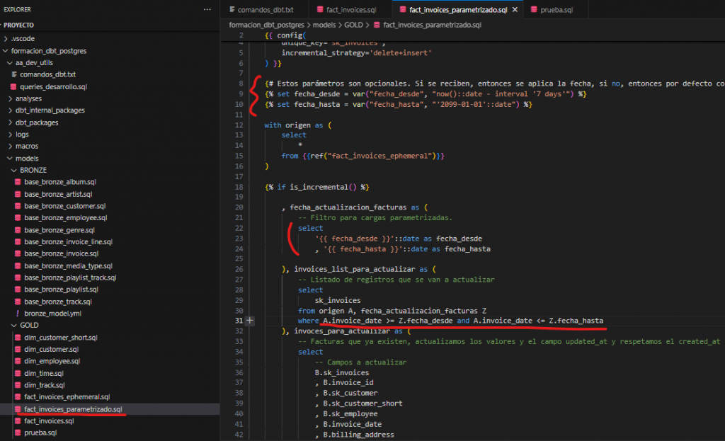Click the bronze_model.yml exclamation icon
The image size is (725, 441).
(18, 313)
